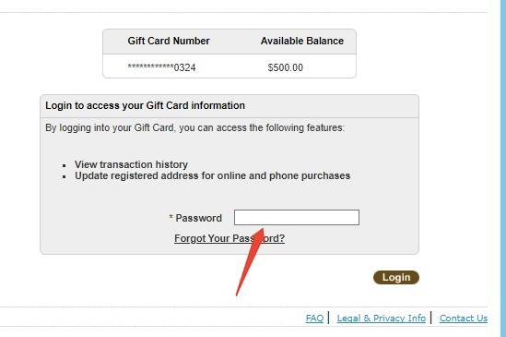Open the FAQ link
Image resolution: width=506 pixels, height=337 pixels.
(314, 319)
